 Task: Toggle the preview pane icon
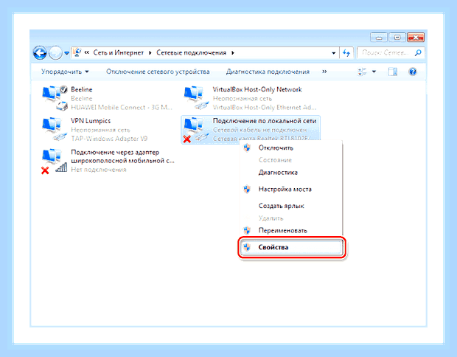pyautogui.click(x=393, y=72)
